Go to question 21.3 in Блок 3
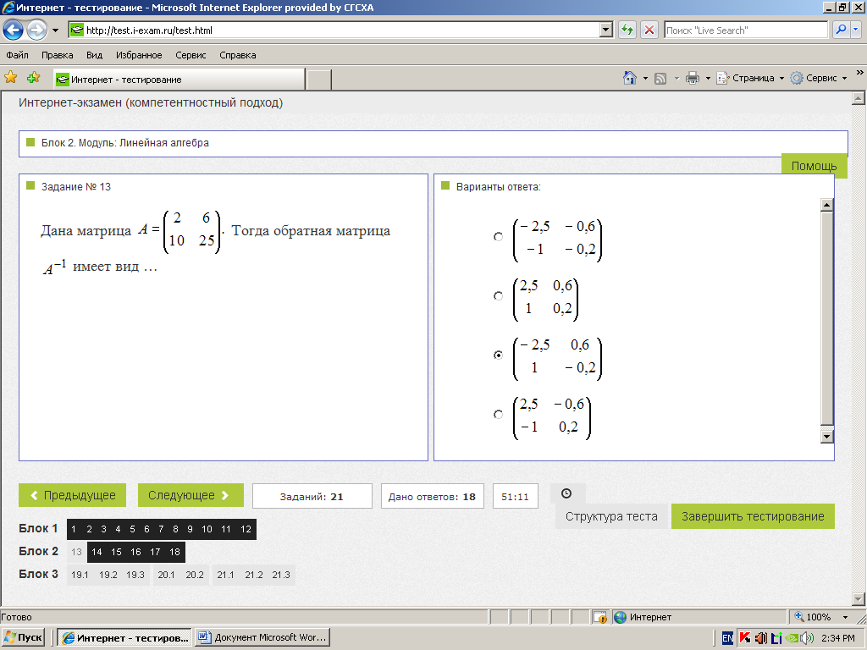This screenshot has width=867, height=650. (281, 575)
